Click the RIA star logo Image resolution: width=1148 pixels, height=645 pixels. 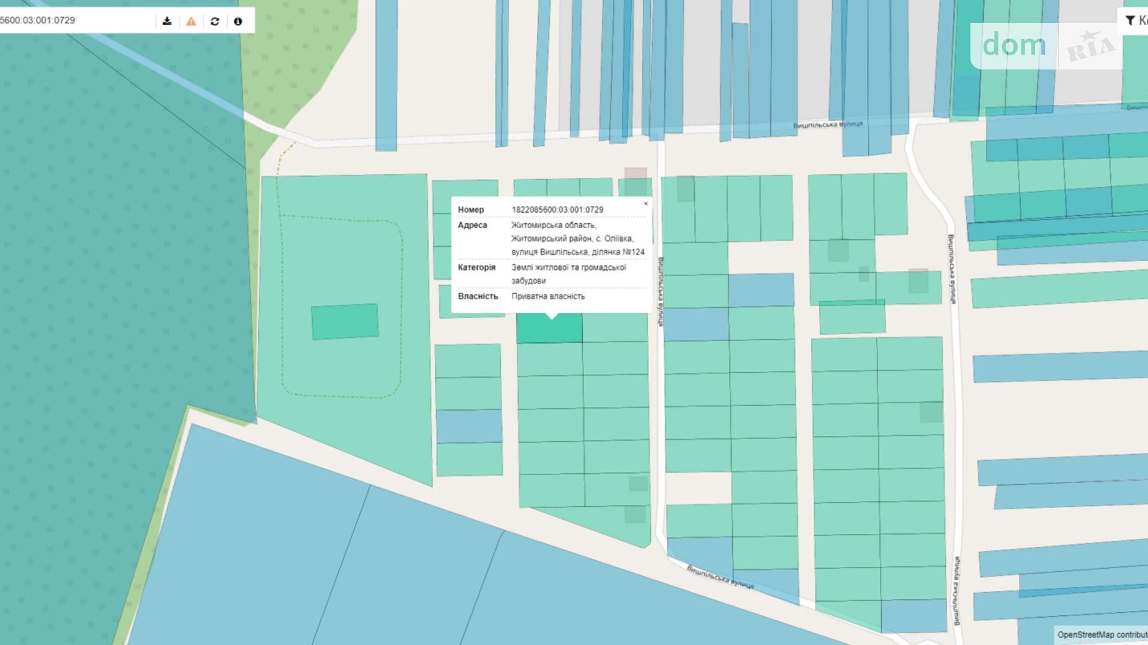pyautogui.click(x=1090, y=46)
